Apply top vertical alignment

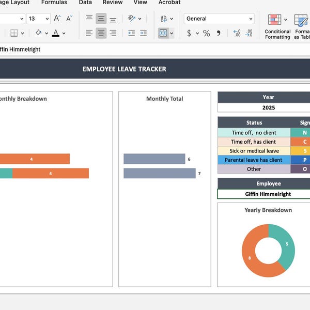(x=89, y=18)
